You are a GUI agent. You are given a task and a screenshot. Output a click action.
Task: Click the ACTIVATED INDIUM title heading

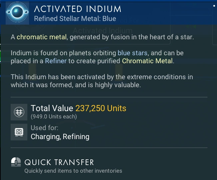click(78, 9)
